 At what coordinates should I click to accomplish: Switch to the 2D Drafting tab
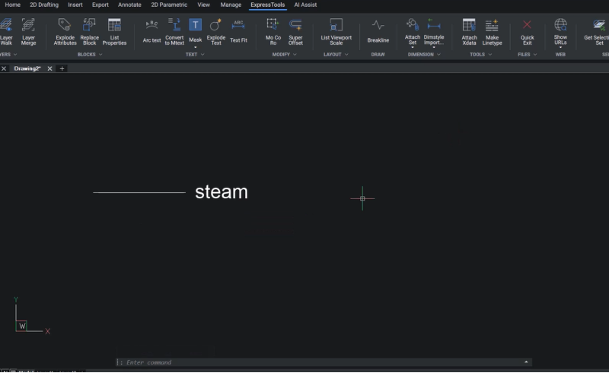(x=44, y=5)
